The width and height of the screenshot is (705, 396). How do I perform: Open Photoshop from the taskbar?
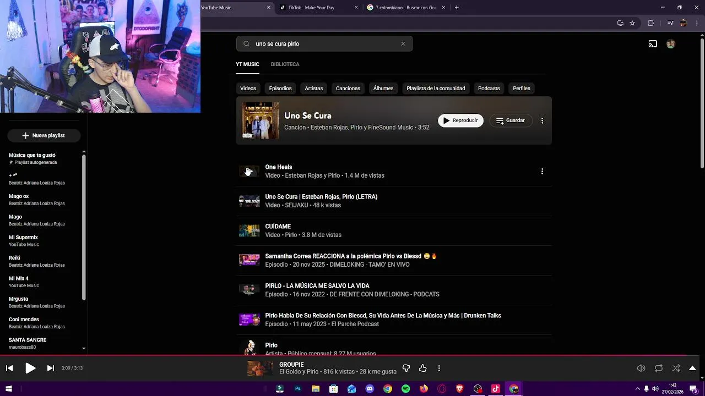[x=297, y=389]
